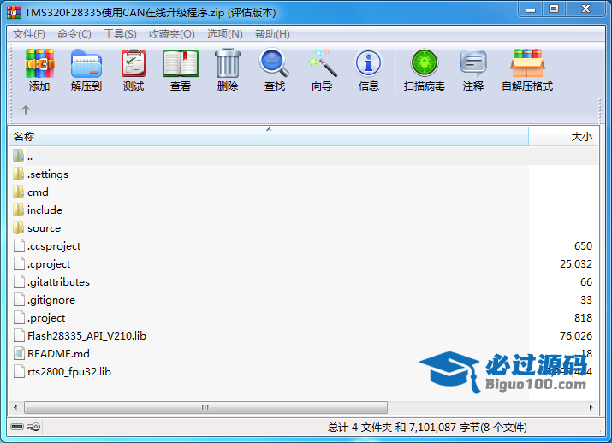This screenshot has width=612, height=443.
Task: Click the size value 76,026
Action: coord(576,336)
